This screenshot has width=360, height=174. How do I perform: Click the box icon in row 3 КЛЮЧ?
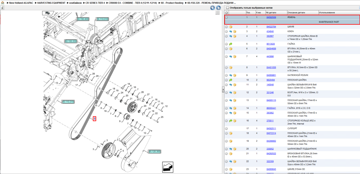point(235,31)
